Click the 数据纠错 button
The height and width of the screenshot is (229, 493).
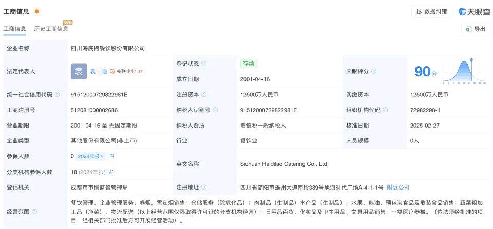pyautogui.click(x=432, y=12)
